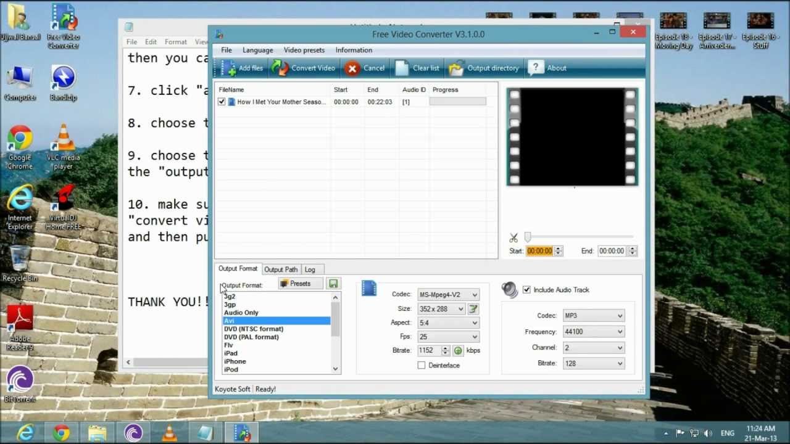
Task: Select the Recycle Bin desktop icon
Action: 20,264
